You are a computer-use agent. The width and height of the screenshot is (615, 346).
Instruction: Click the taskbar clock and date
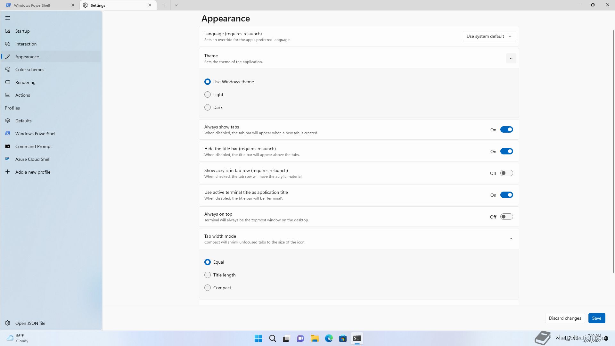coord(592,338)
